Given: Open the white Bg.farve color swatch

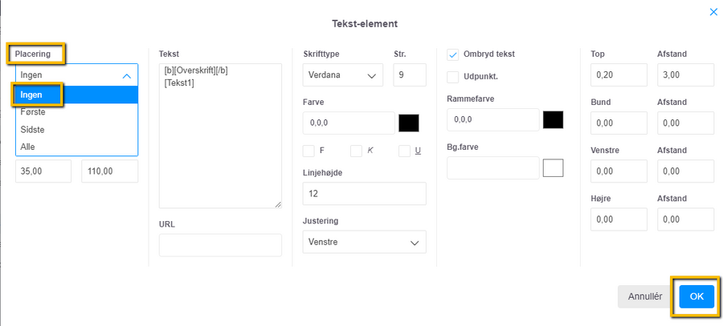Looking at the screenshot, I should point(553,167).
